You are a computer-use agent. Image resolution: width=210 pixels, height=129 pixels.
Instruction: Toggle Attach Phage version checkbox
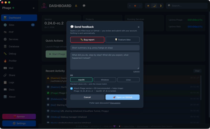[71, 89]
